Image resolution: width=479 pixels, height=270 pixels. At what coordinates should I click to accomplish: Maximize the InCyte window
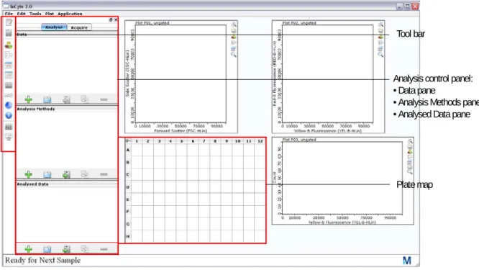(407, 6)
